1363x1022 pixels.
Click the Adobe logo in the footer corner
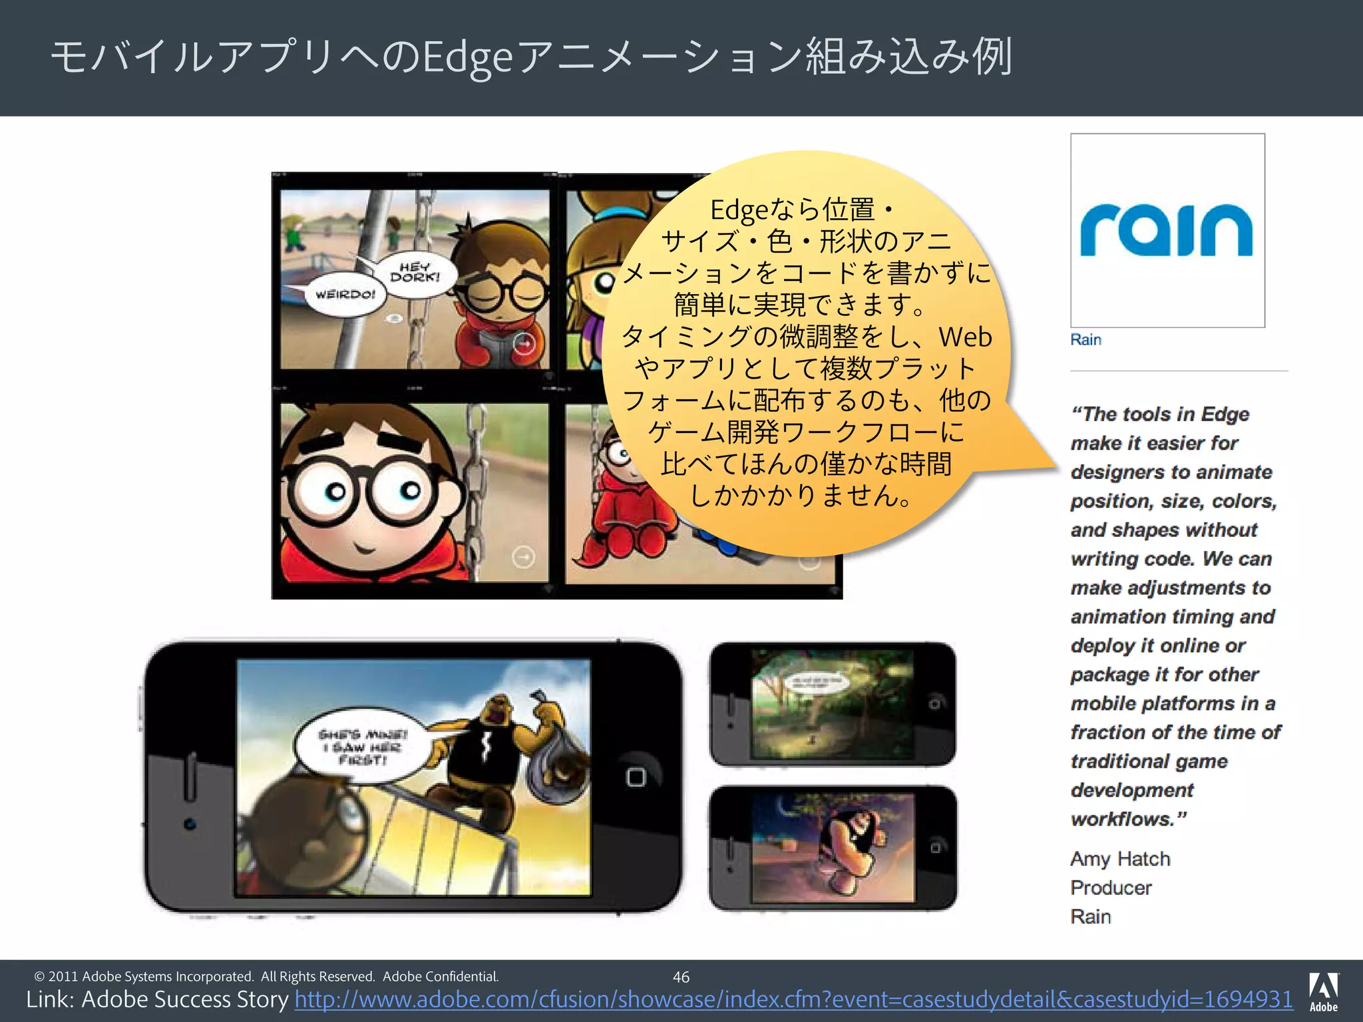[1323, 992]
